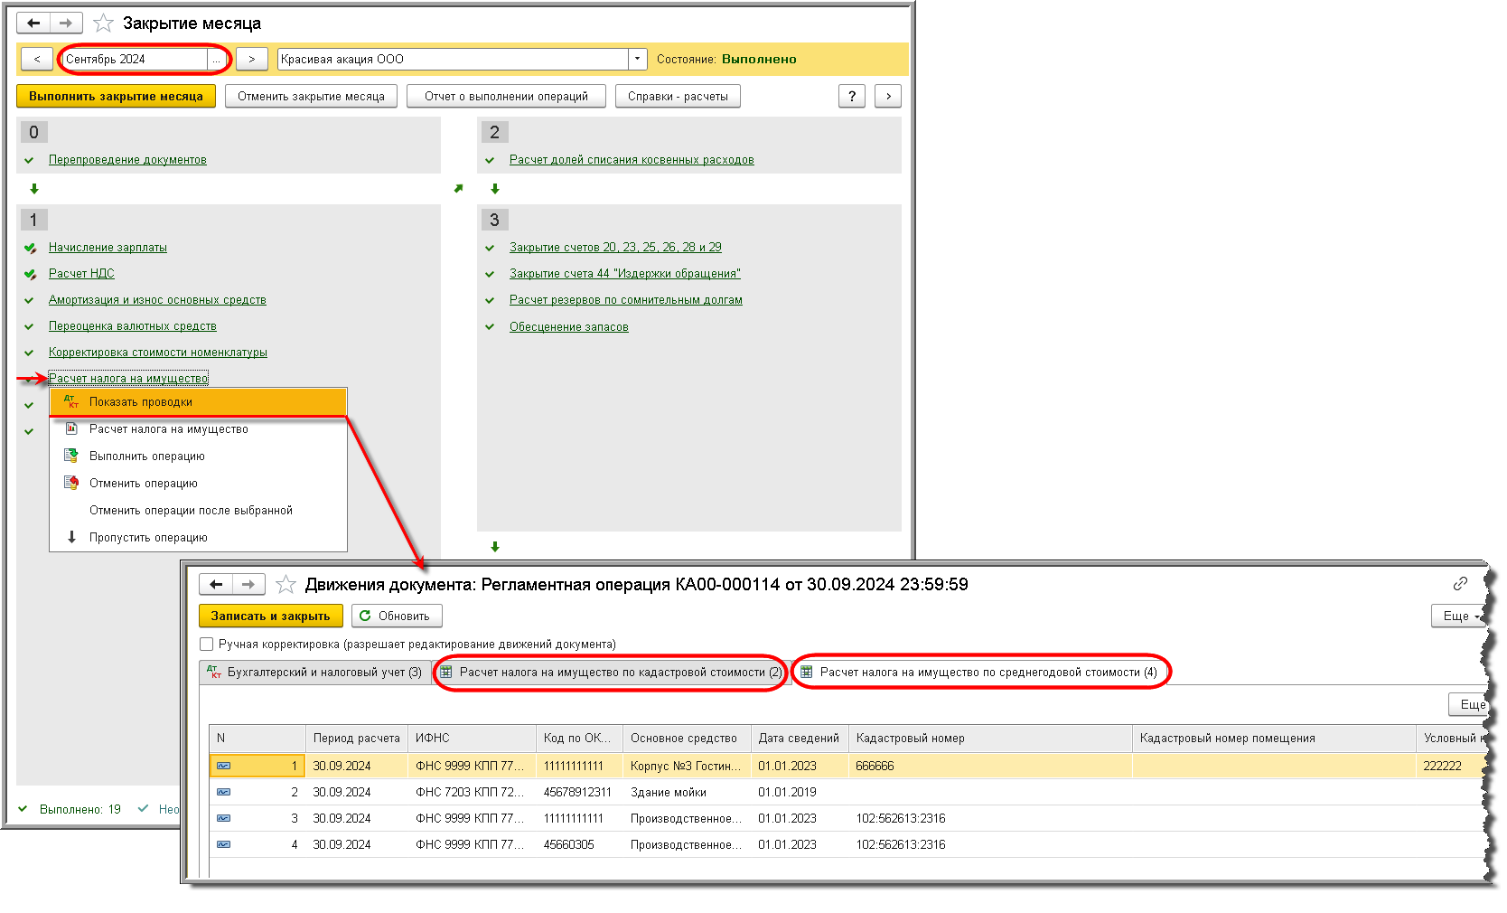Click cell 666666 in Кадастровый номер
The height and width of the screenshot is (913, 1507).
(990, 766)
